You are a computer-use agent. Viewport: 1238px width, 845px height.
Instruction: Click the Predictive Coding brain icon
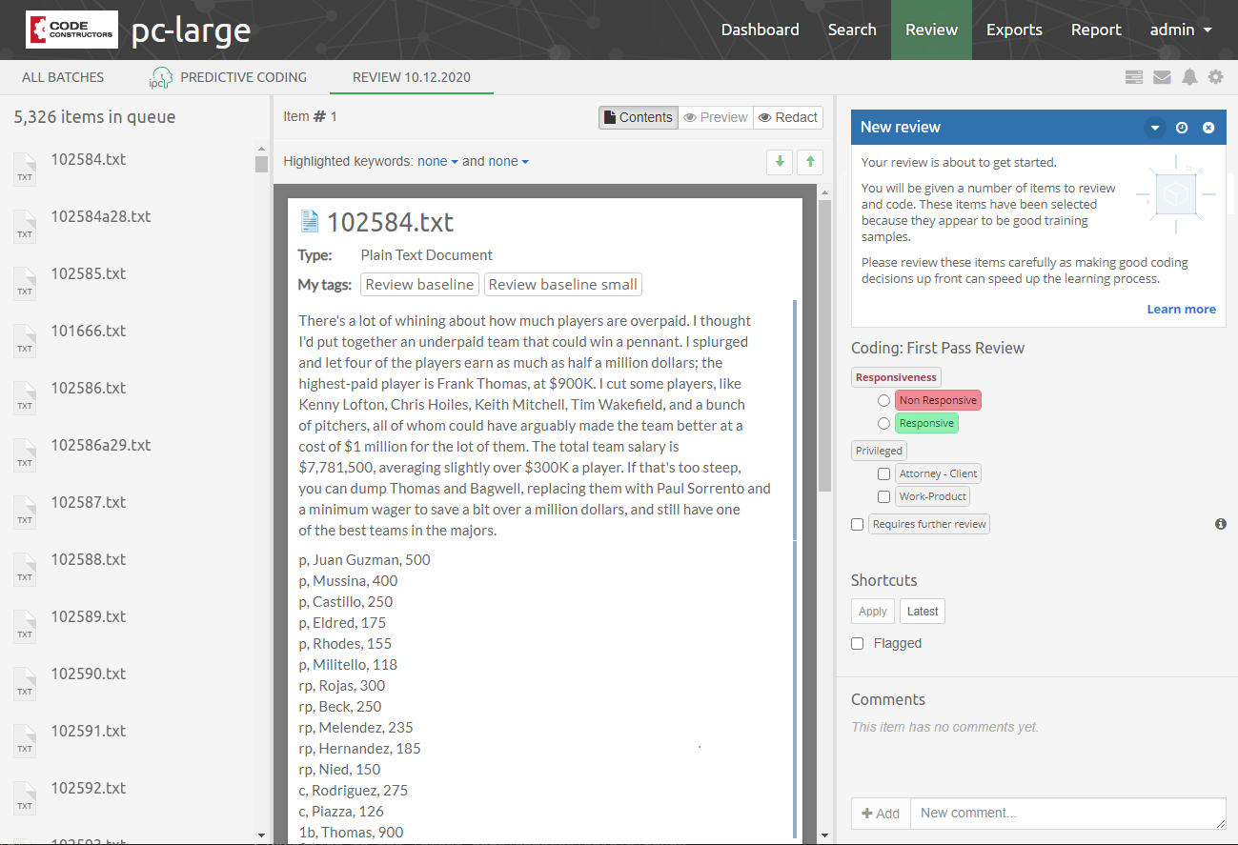click(x=160, y=76)
